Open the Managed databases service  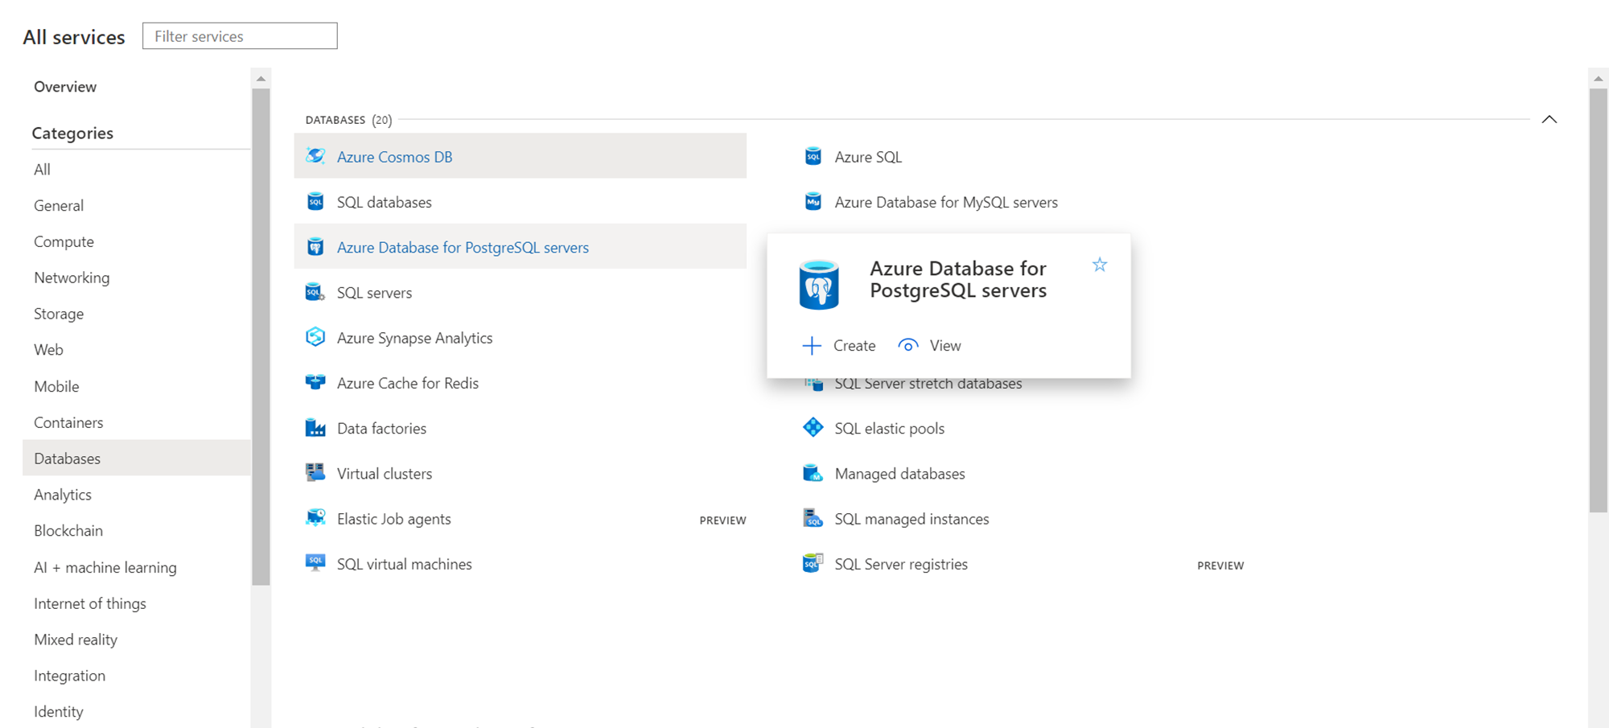coord(899,474)
